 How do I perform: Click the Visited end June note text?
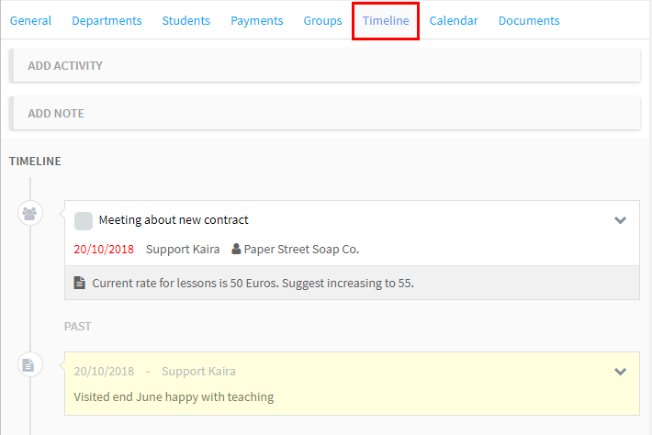(x=174, y=397)
